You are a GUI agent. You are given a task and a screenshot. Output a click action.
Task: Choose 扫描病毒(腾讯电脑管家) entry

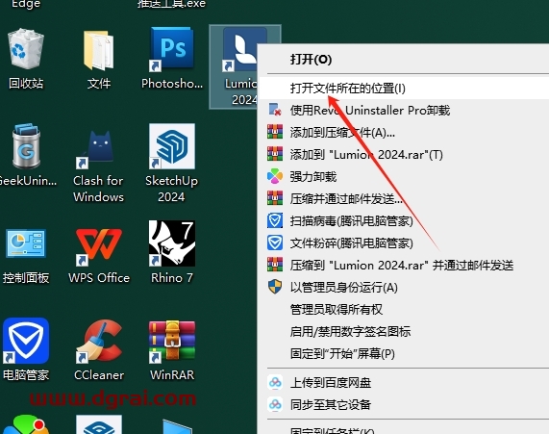[403, 221]
